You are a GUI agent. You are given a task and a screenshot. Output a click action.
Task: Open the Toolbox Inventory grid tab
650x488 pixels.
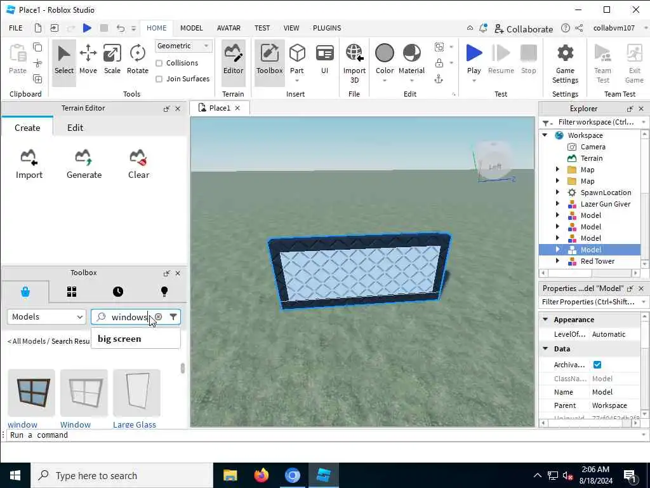[x=72, y=292]
